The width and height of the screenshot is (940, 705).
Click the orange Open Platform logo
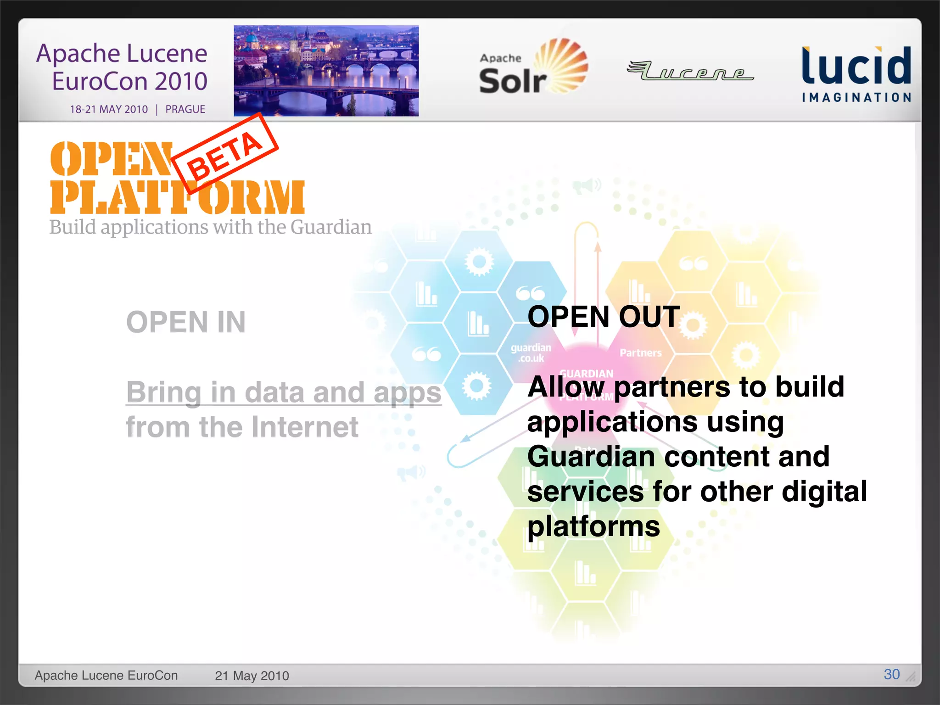177,177
